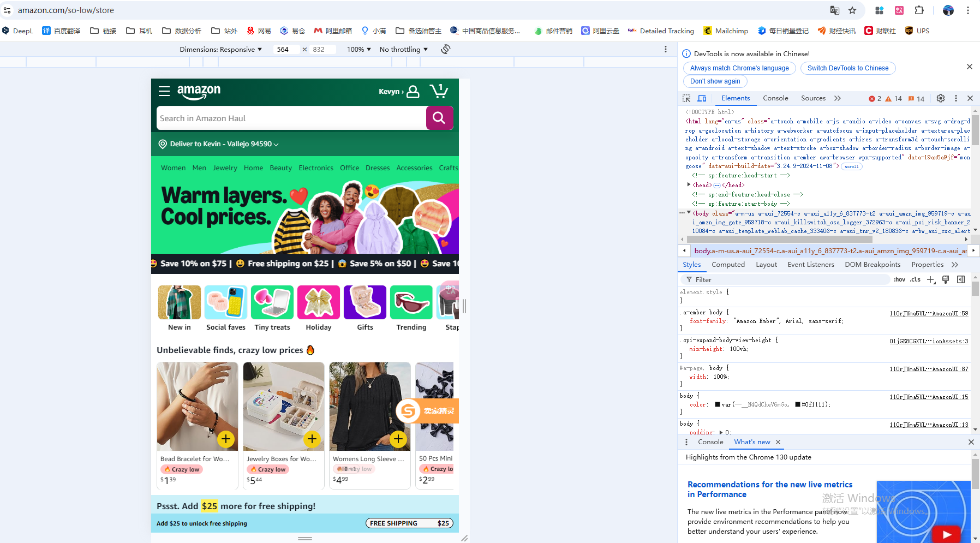Viewport: 980px width, 543px height.
Task: Open the Social faves category thumbnail
Action: (x=226, y=308)
